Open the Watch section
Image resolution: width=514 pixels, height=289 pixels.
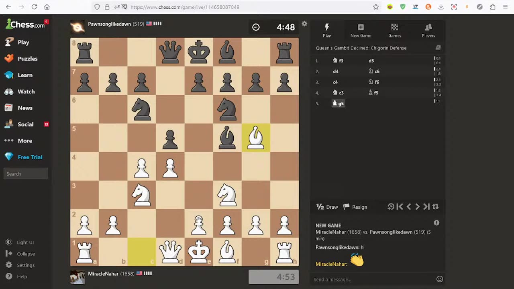coord(20,92)
